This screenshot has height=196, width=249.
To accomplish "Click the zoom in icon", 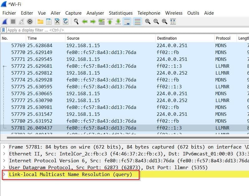I will 148,22.
